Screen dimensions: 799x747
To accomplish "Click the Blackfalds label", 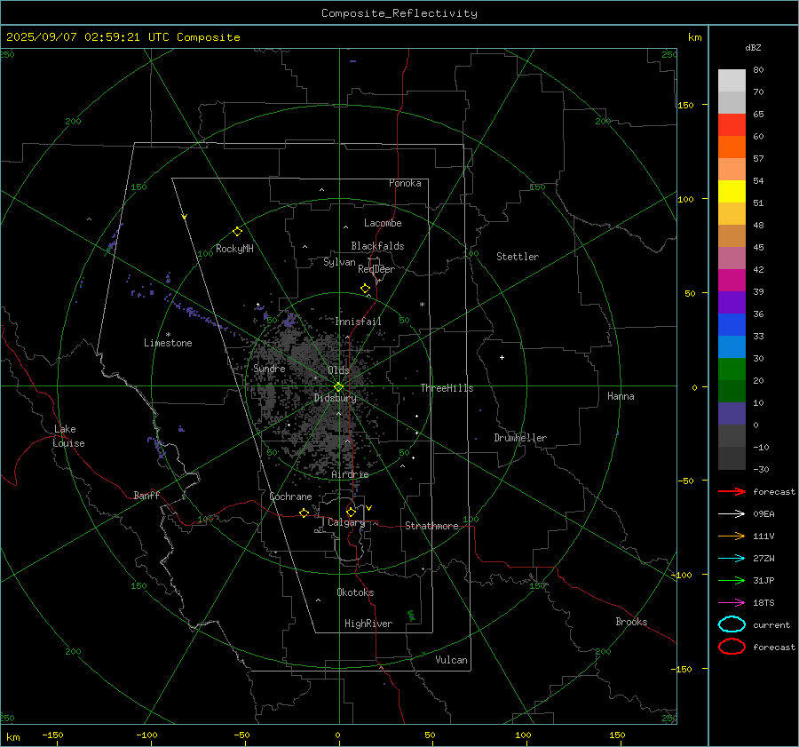I will point(377,246).
